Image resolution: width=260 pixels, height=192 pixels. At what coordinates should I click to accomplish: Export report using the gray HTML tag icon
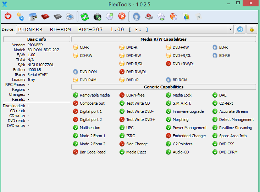tap(58, 17)
